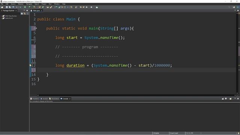Open the Help menu
The width and height of the screenshot is (240, 135).
64,4
